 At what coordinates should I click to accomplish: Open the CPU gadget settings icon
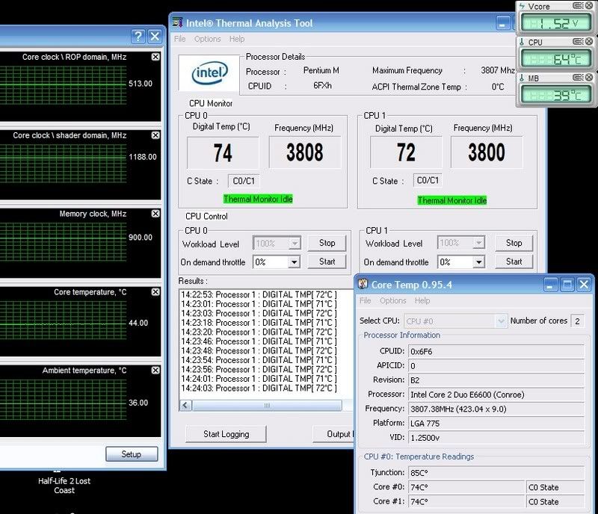point(578,41)
